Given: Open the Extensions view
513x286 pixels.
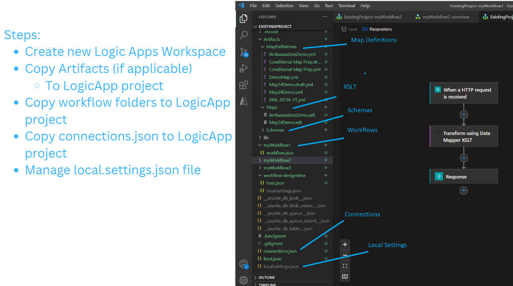Looking at the screenshot, I should pyautogui.click(x=243, y=85).
